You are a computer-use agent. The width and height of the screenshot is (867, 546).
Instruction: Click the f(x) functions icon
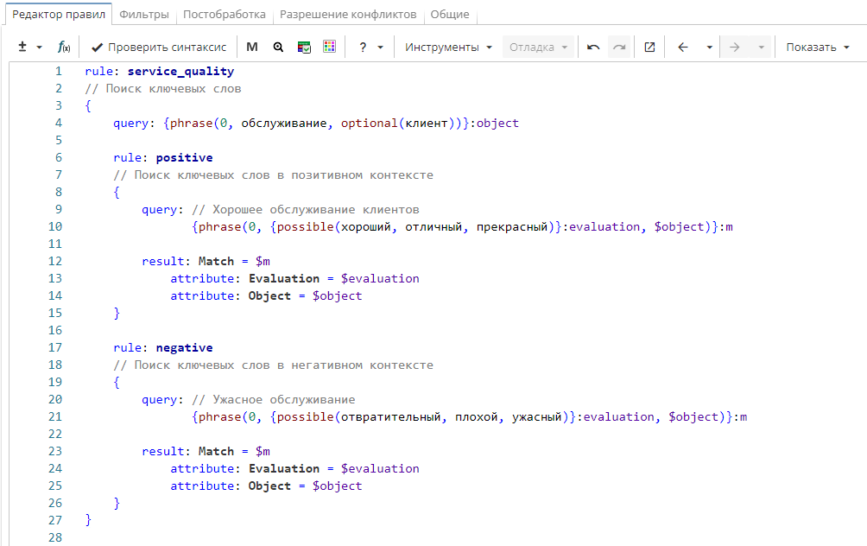point(64,47)
